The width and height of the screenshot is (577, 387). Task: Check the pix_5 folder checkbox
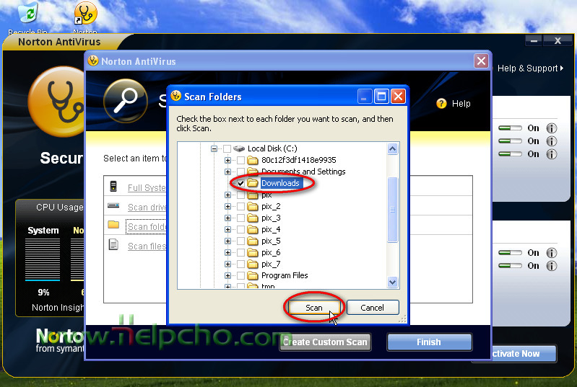click(240, 241)
